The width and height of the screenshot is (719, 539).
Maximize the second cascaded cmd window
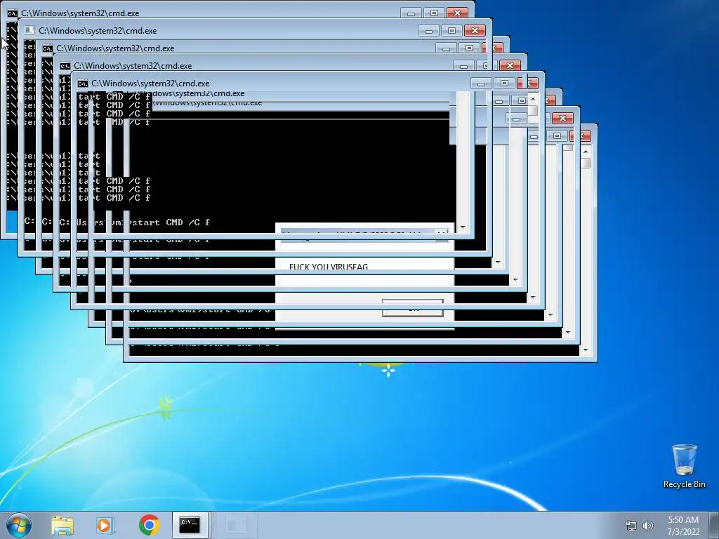pyautogui.click(x=451, y=31)
